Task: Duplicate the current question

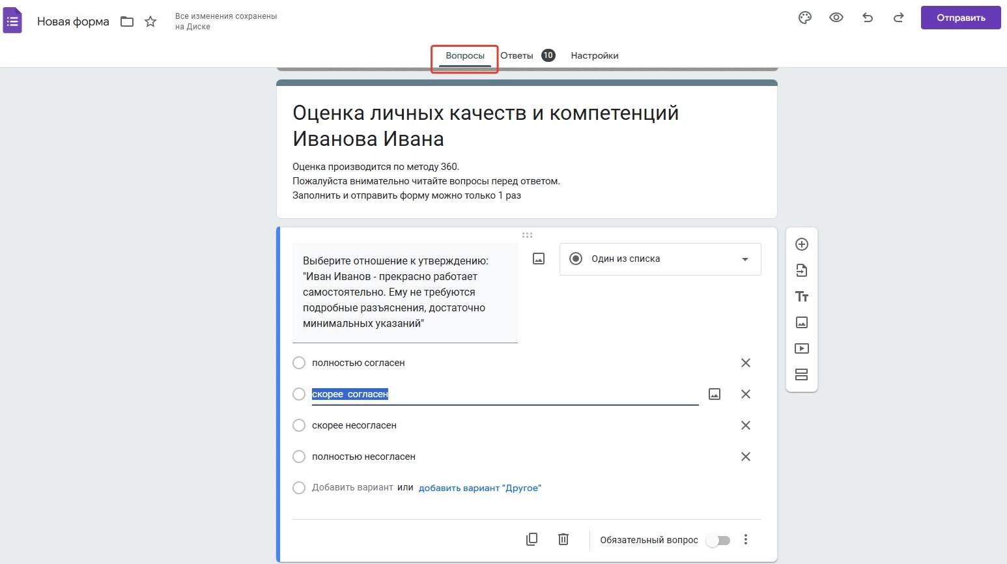Action: pos(532,539)
